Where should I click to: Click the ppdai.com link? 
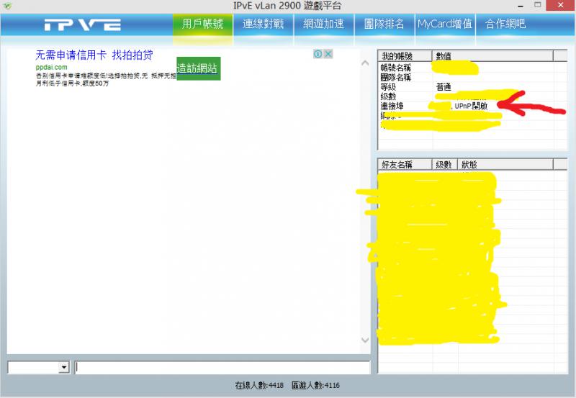coord(51,67)
